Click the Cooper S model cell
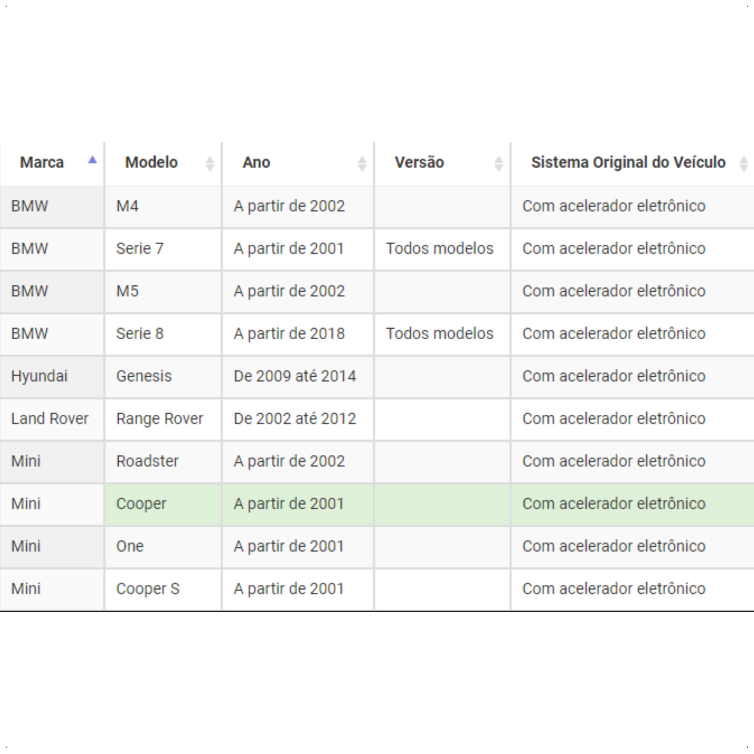 click(x=163, y=589)
